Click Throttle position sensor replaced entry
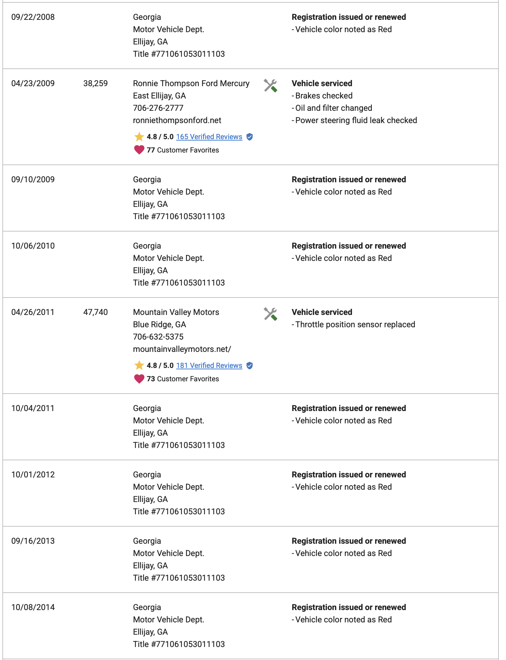506x660 pixels. [353, 325]
